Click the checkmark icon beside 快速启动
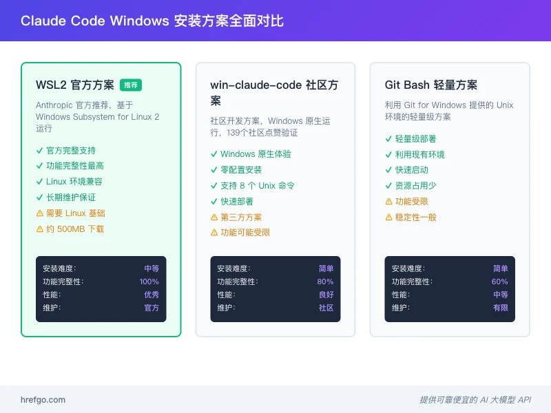This screenshot has width=551, height=413. pos(388,170)
